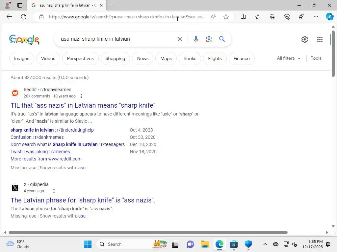Open Microsoft Store from taskbar
The width and height of the screenshot is (337, 252).
[x=234, y=244]
